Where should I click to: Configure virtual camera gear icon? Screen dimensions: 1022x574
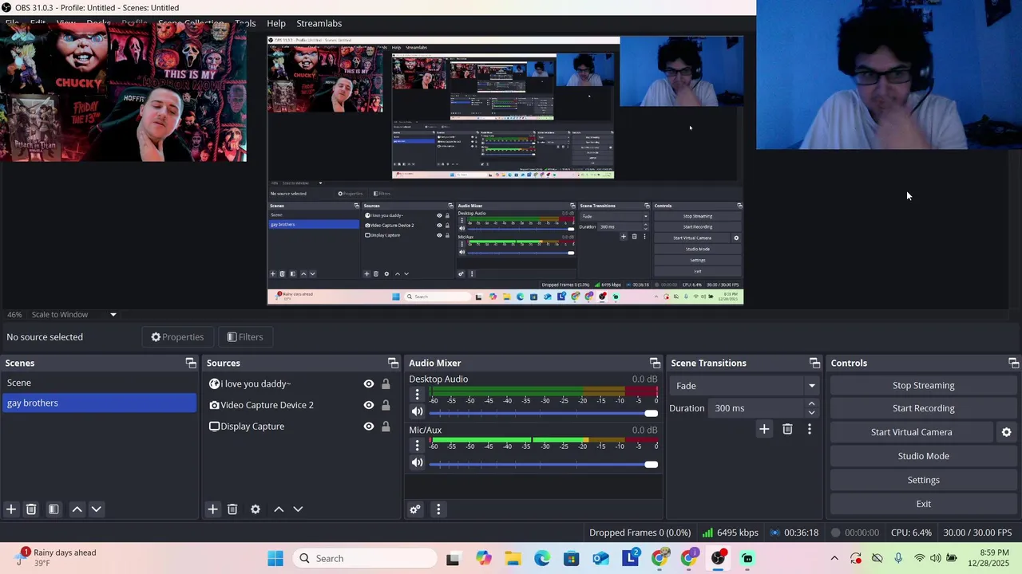[1006, 432]
